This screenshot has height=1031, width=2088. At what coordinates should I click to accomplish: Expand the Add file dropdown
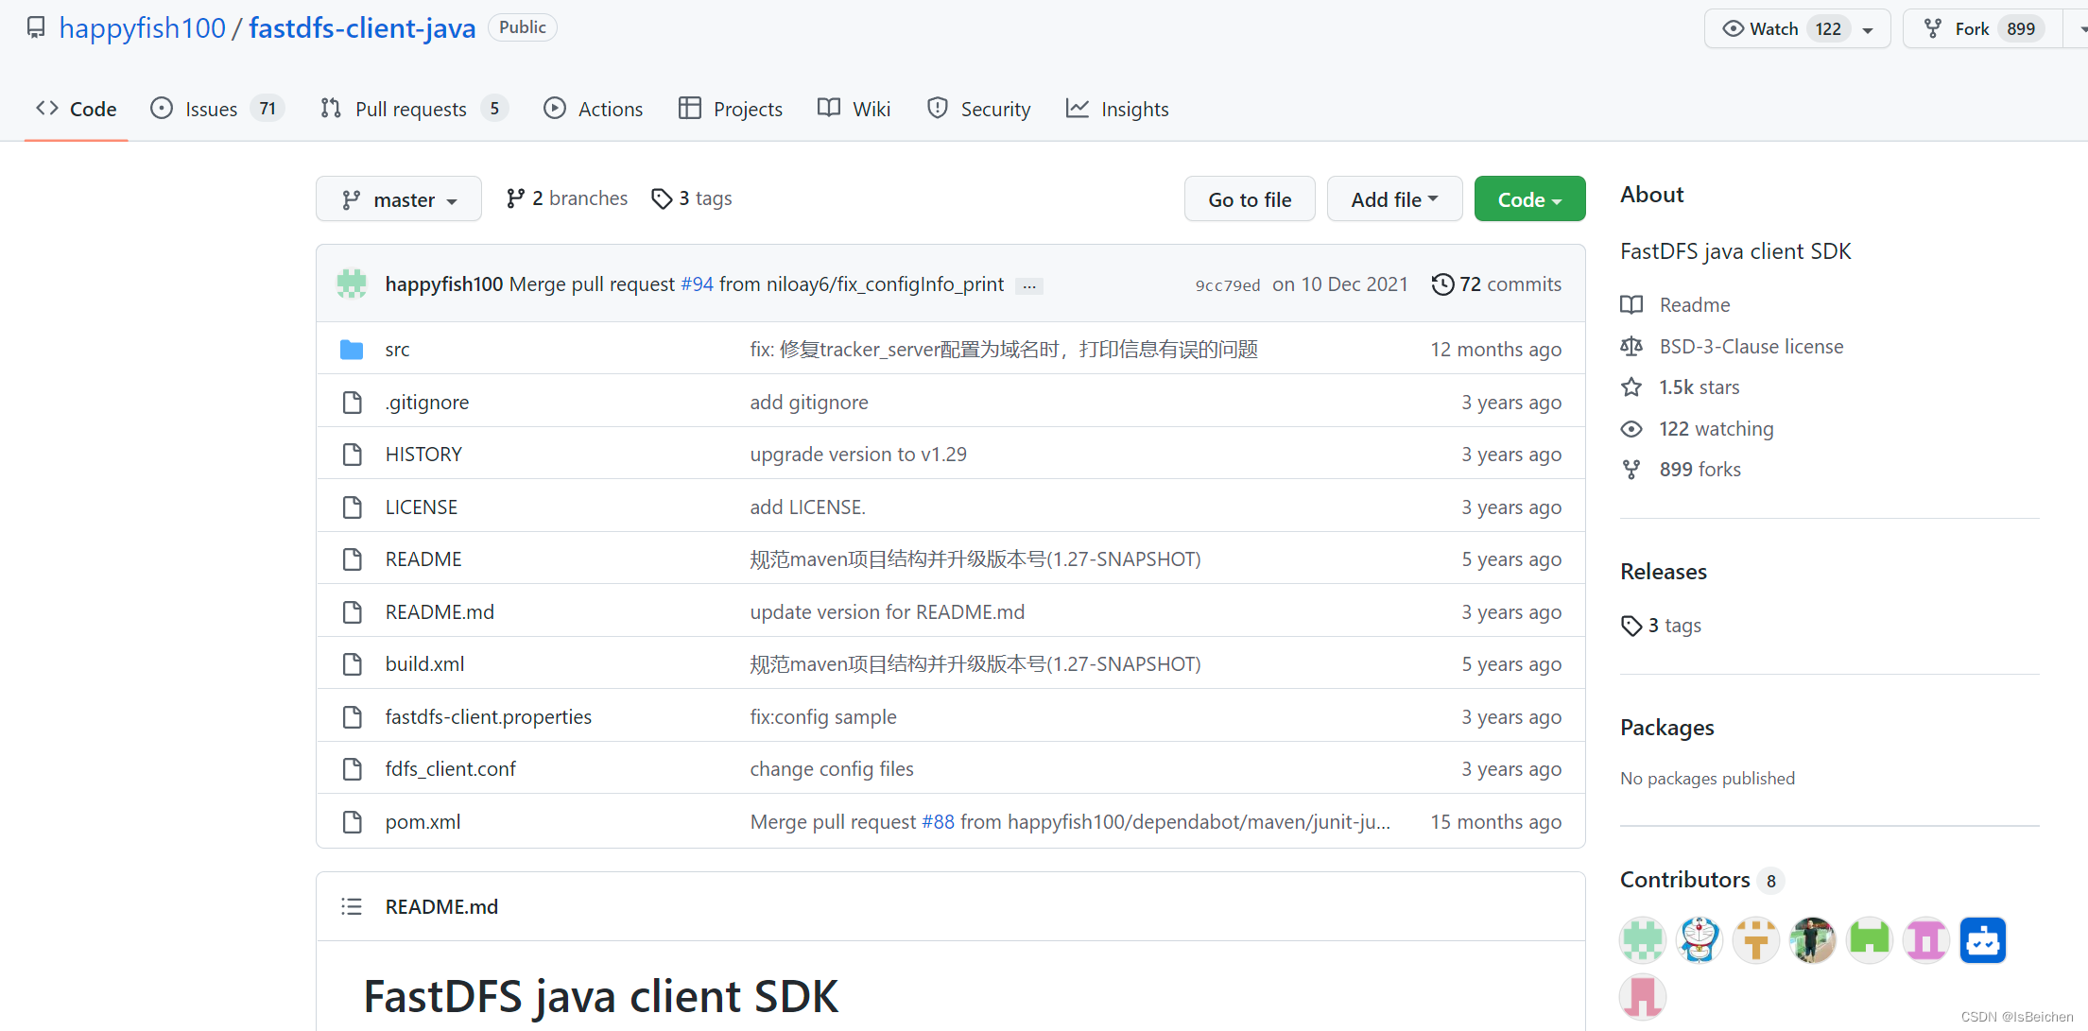click(1394, 199)
